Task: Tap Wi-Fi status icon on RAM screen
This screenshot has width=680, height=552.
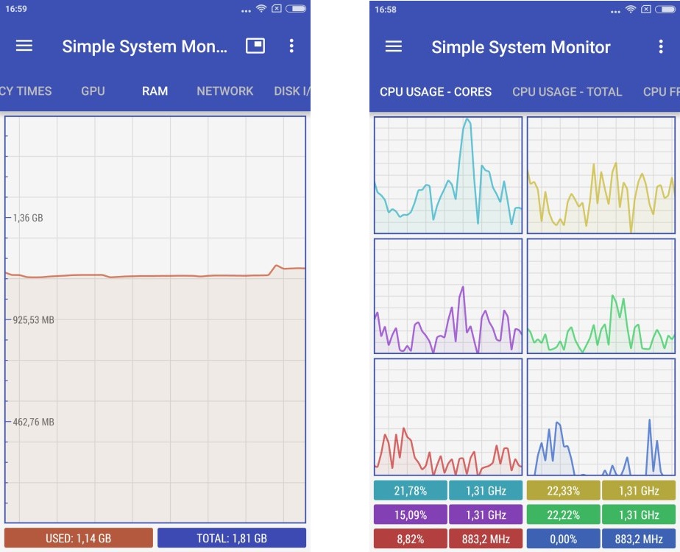Action: click(x=261, y=8)
